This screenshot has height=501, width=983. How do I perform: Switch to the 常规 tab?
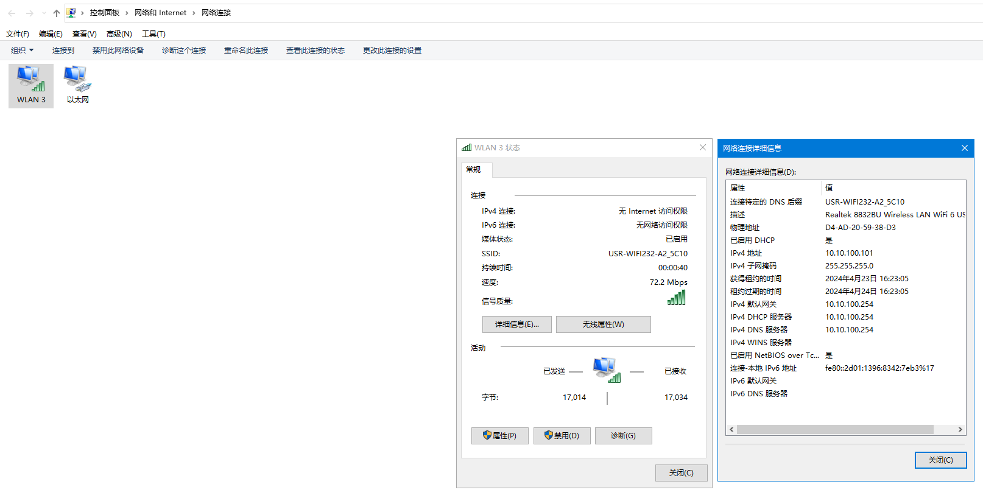[x=473, y=170]
